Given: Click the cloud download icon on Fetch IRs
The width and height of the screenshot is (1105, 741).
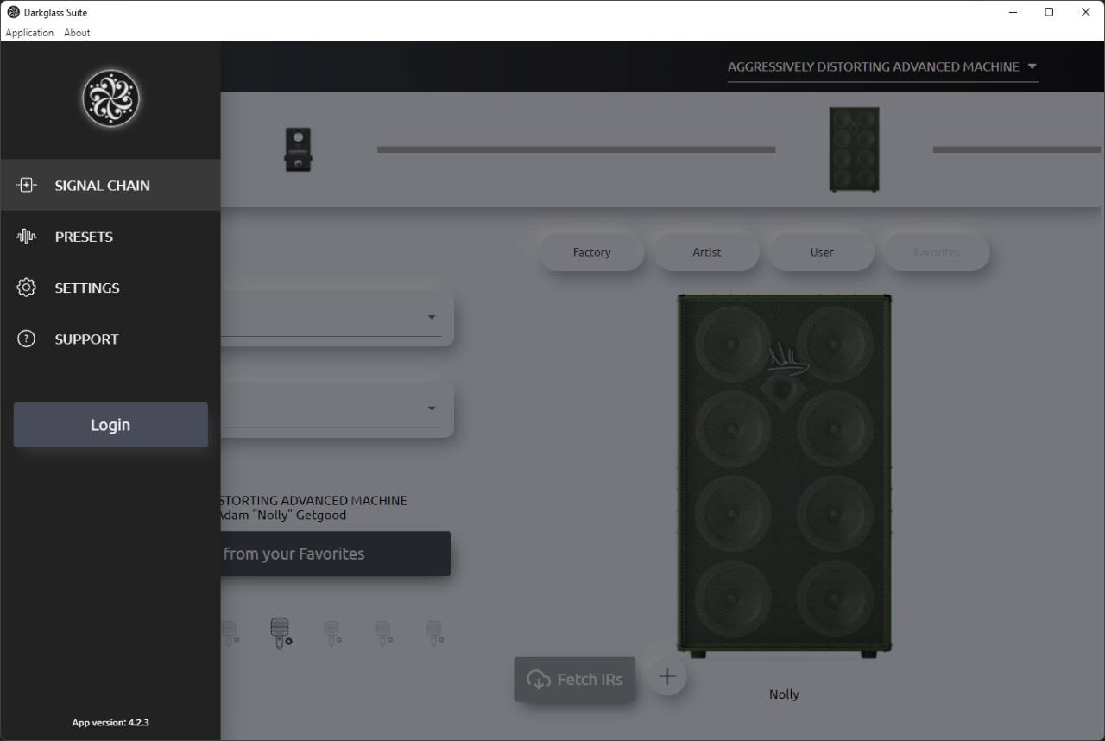Looking at the screenshot, I should (x=539, y=680).
